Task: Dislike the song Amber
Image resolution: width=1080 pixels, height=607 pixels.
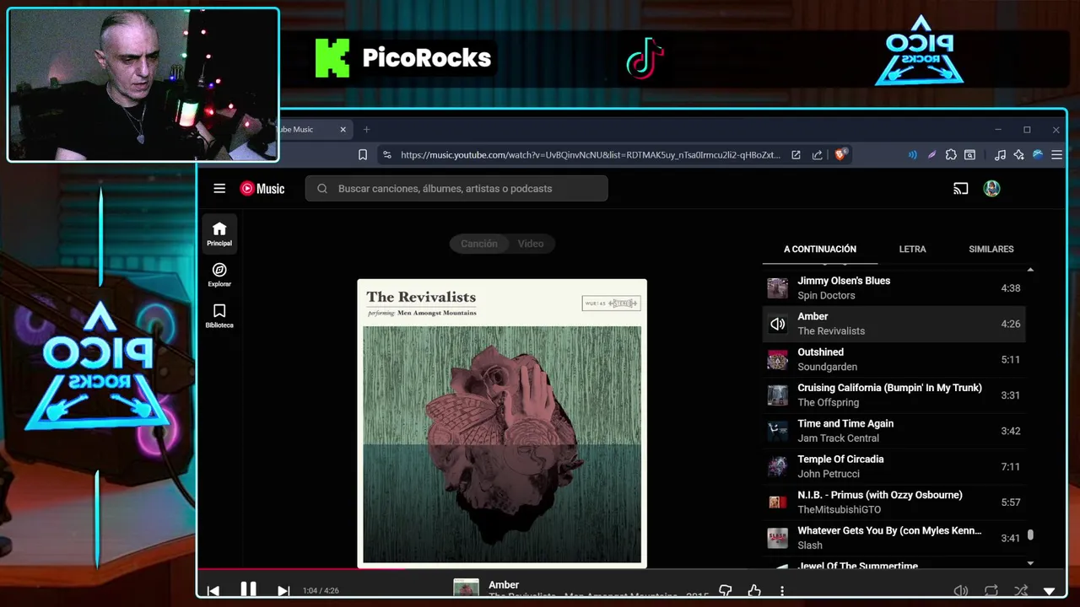Action: 725,591
